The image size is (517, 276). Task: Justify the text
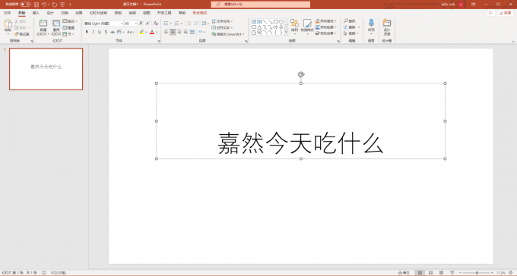point(186,32)
